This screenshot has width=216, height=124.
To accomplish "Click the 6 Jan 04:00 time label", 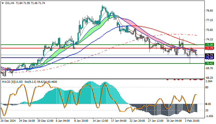I will tap(63, 121).
